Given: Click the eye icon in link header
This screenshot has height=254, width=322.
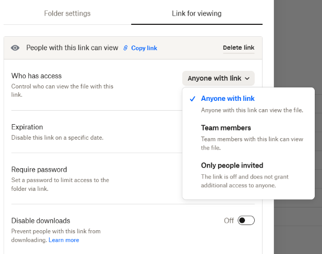Looking at the screenshot, I should pos(16,48).
